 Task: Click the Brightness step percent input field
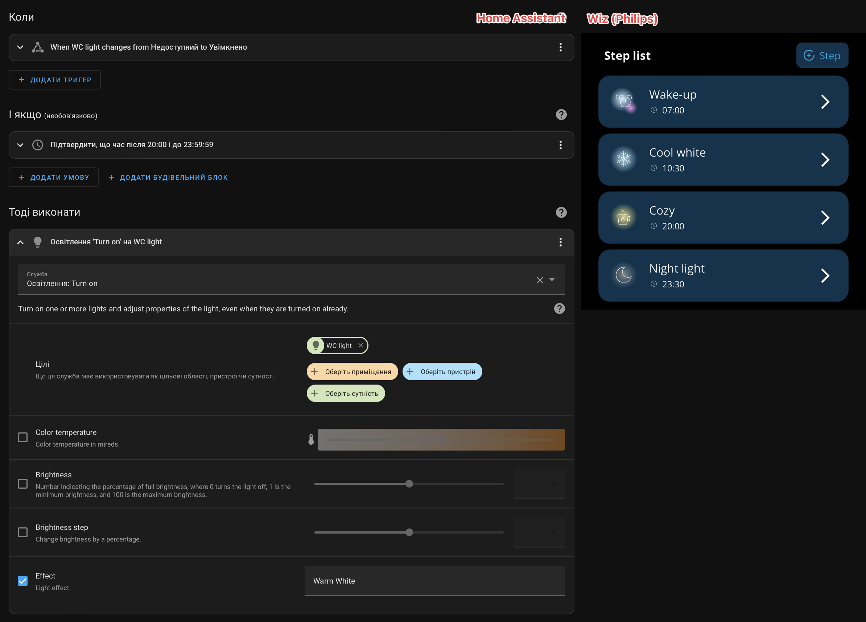[539, 532]
